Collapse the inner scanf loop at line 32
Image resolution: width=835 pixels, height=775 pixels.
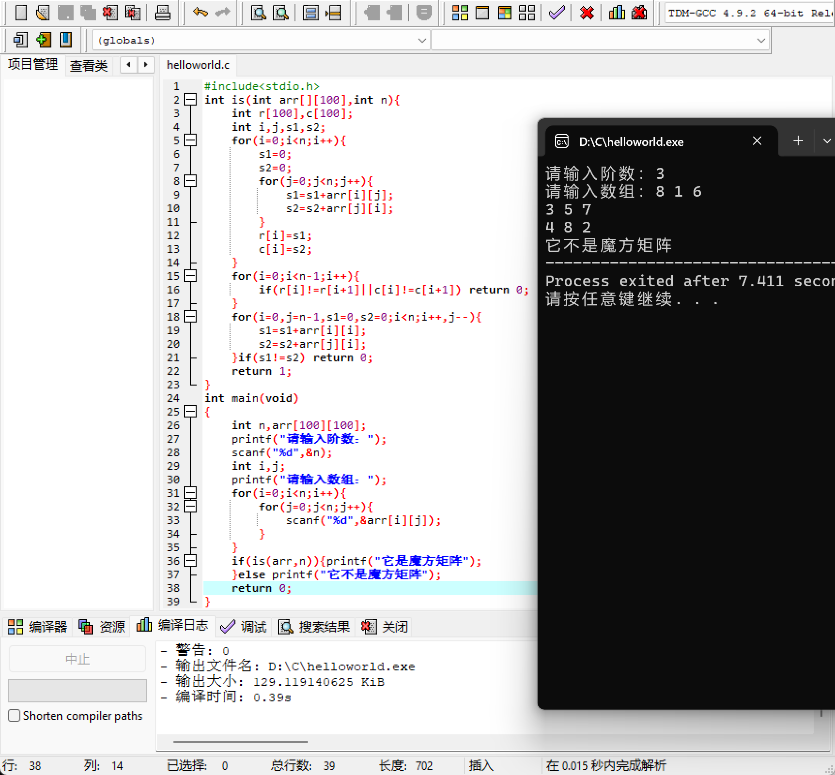click(191, 507)
